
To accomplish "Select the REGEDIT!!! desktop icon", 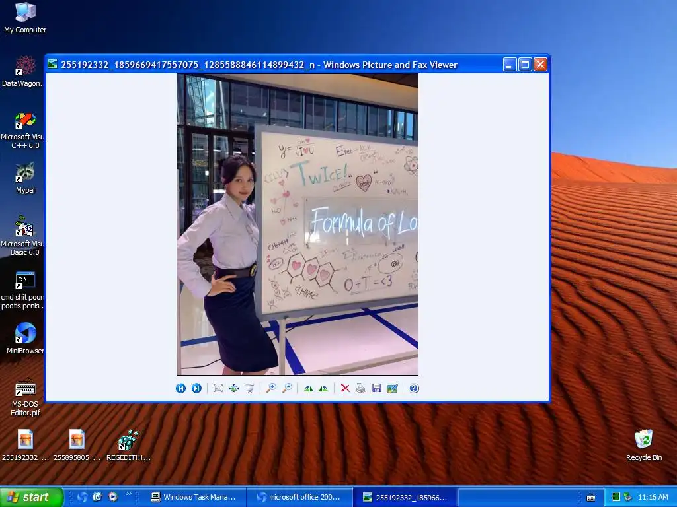I will tap(128, 446).
